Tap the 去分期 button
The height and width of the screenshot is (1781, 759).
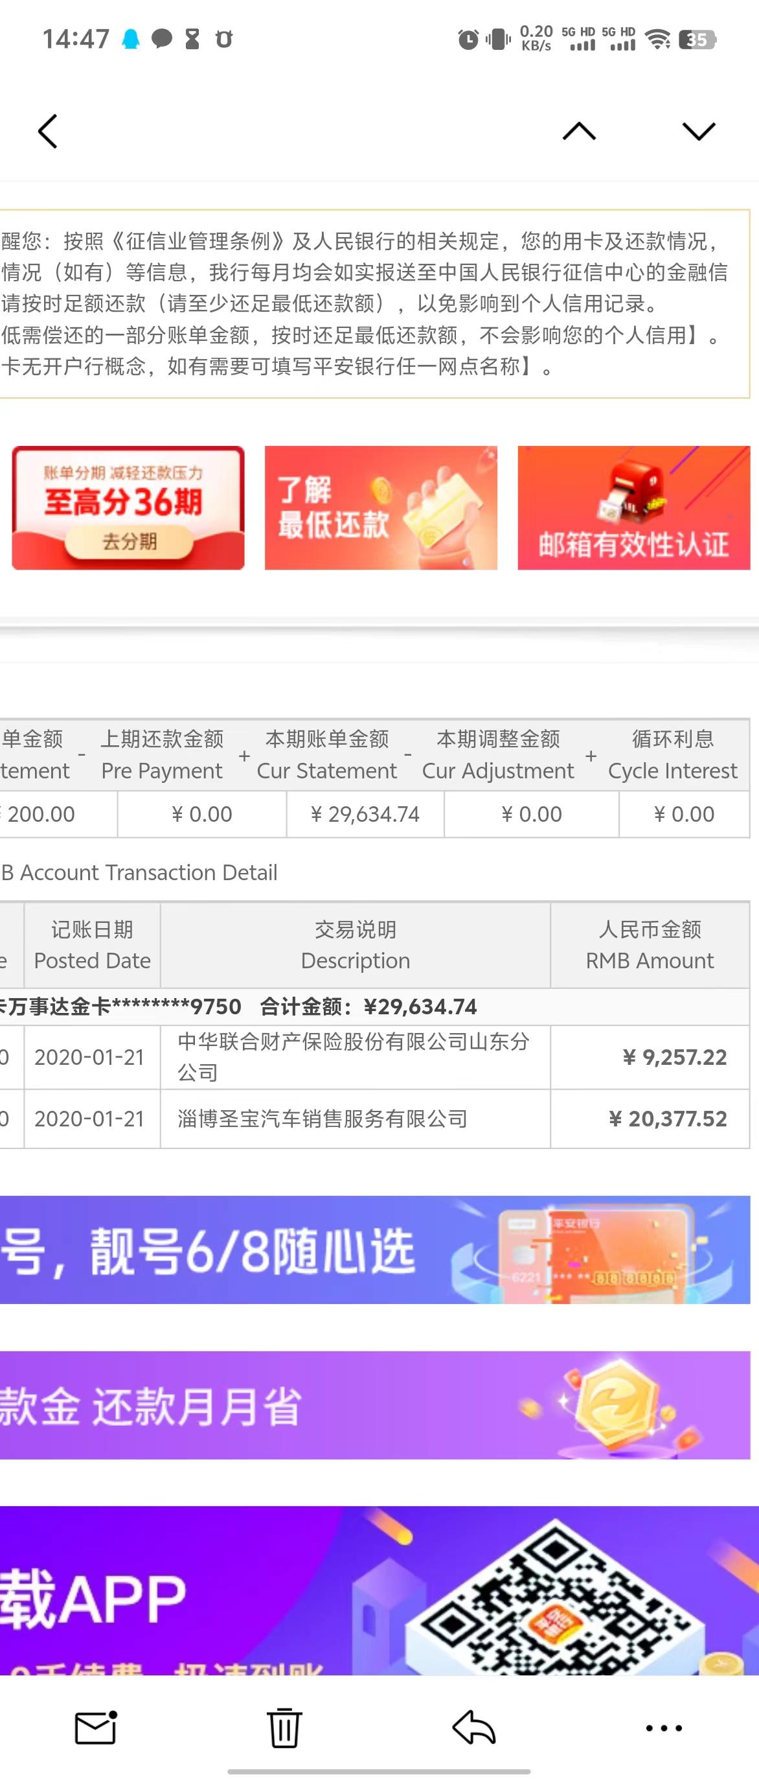point(128,541)
